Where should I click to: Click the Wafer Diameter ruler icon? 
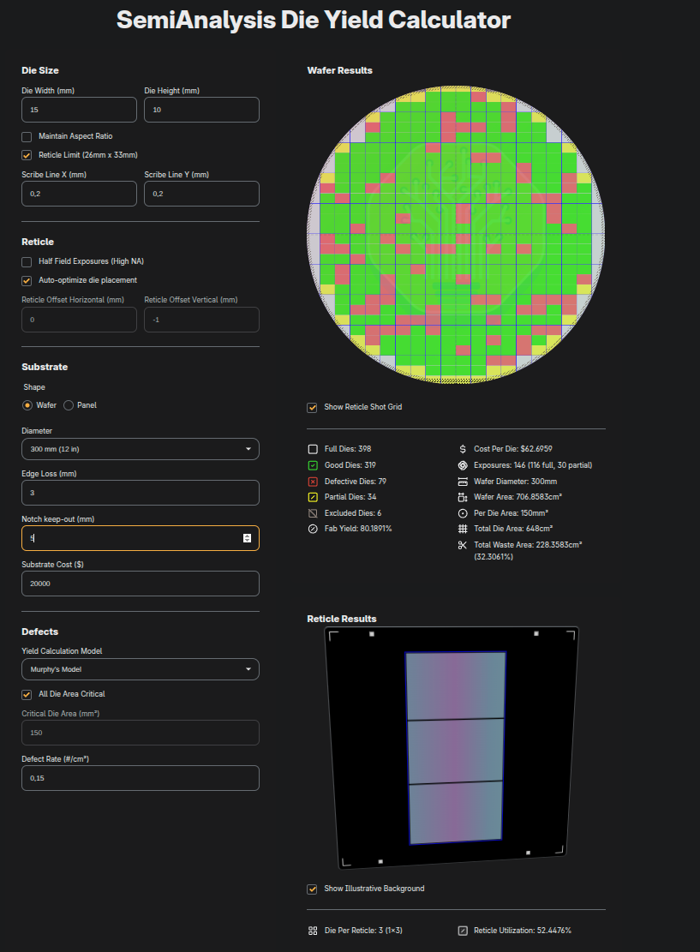coord(463,482)
